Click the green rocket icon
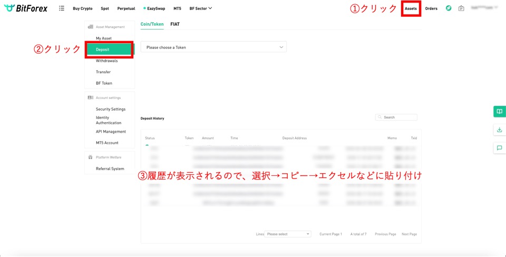Image resolution: width=506 pixels, height=257 pixels. [449, 8]
